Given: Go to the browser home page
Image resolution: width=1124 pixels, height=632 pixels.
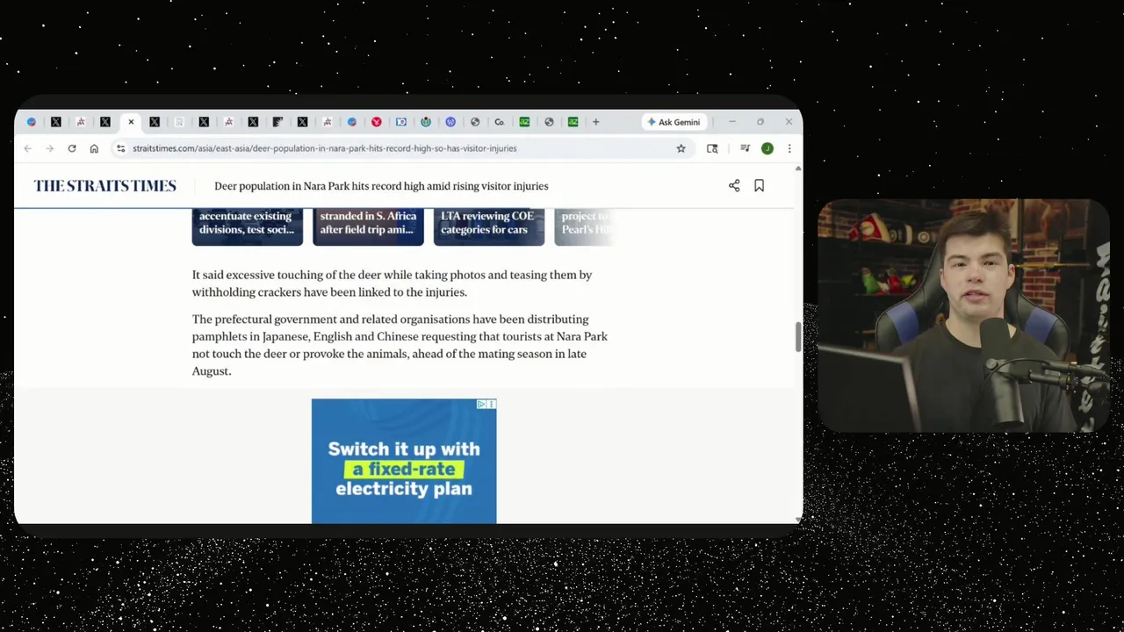Looking at the screenshot, I should [x=94, y=148].
